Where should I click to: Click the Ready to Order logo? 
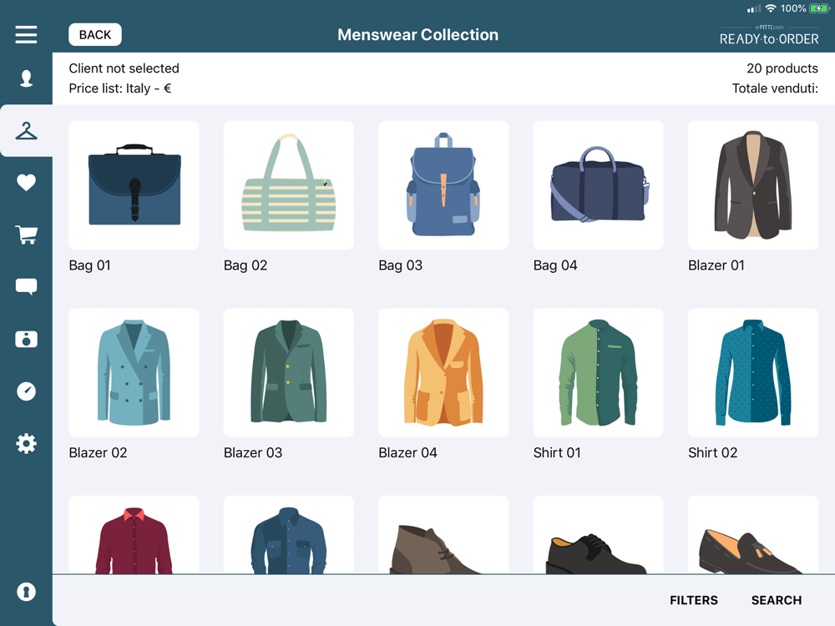(x=769, y=35)
